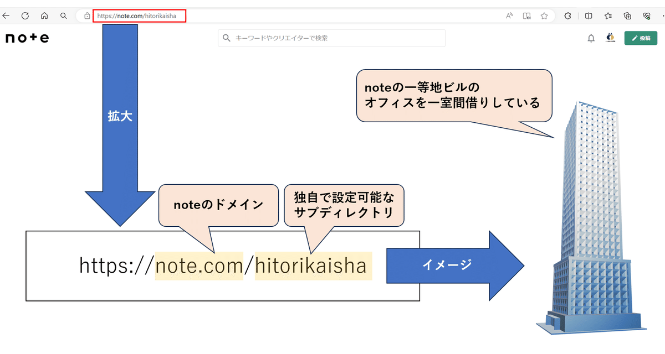Viewport: 665px width, 354px height.
Task: Click the note logo in the header
Action: click(26, 38)
